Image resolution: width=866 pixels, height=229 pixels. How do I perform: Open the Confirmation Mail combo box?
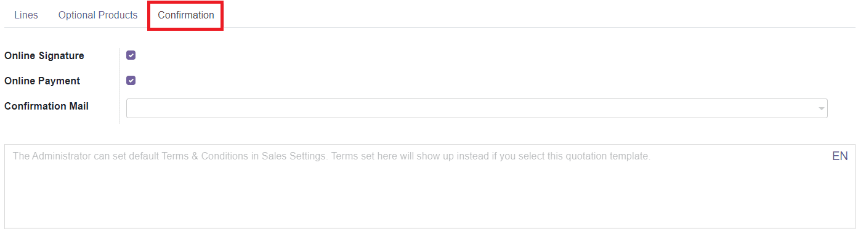[477, 108]
